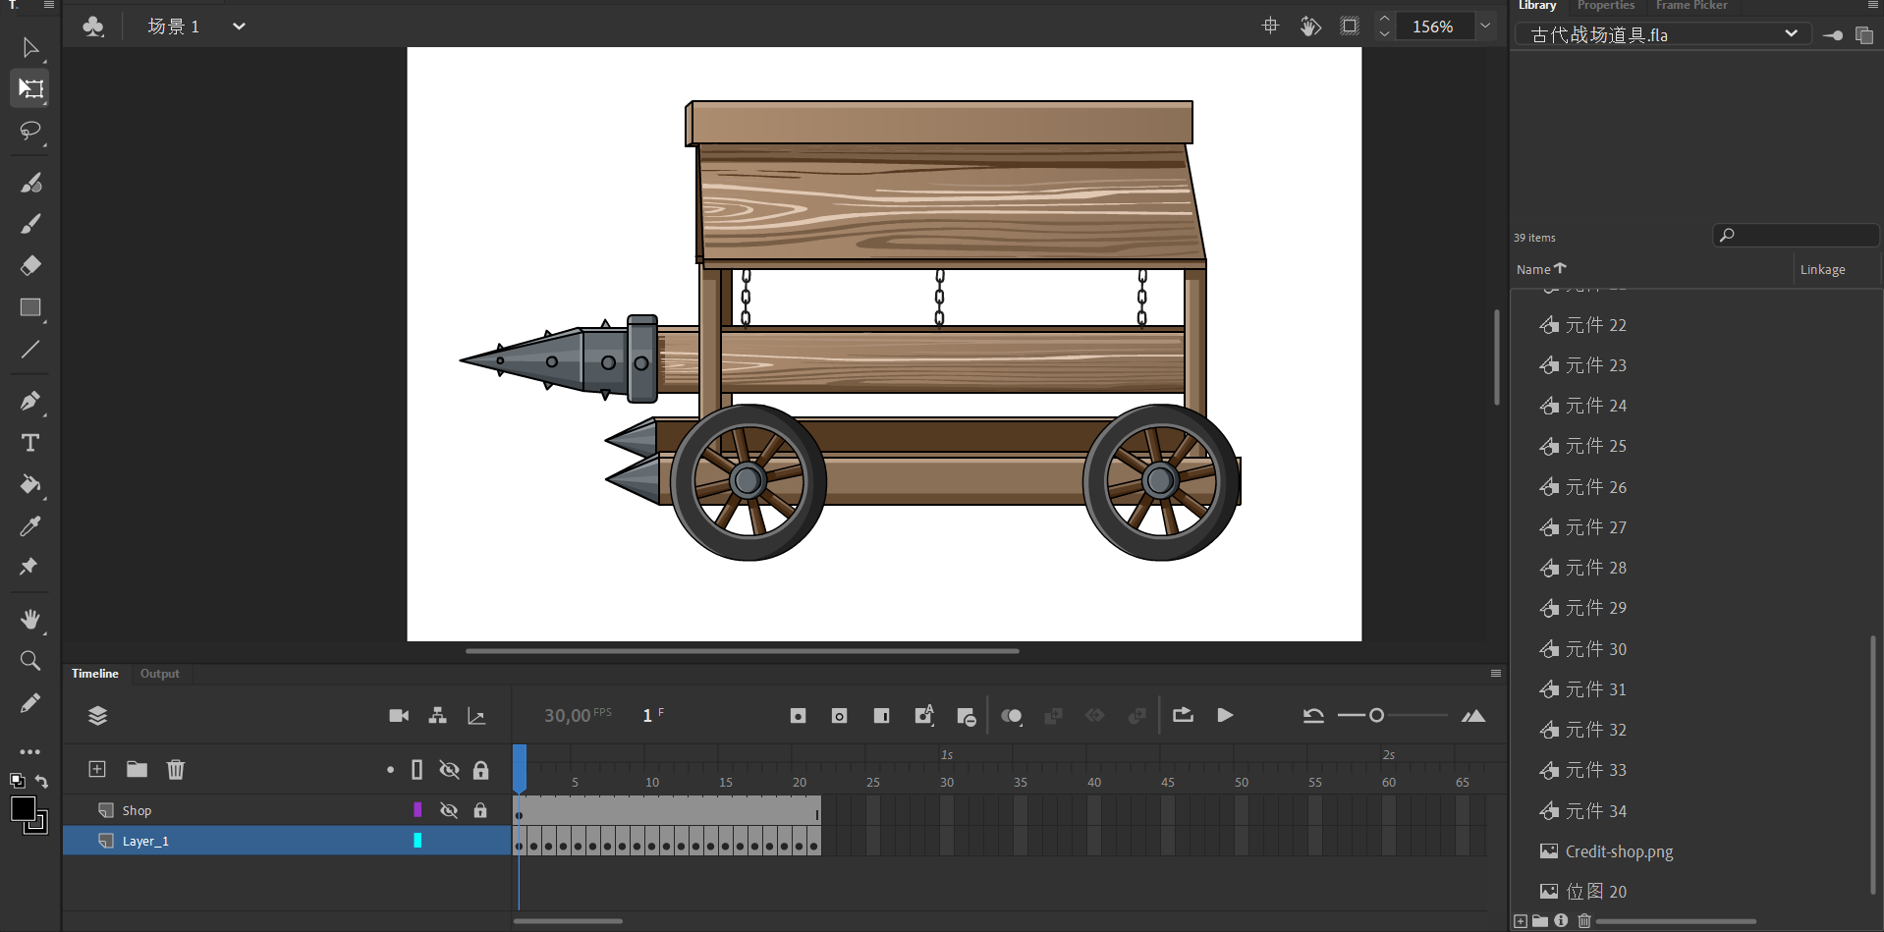The width and height of the screenshot is (1884, 932).
Task: Choose the Rectangle tool
Action: pos(30,307)
